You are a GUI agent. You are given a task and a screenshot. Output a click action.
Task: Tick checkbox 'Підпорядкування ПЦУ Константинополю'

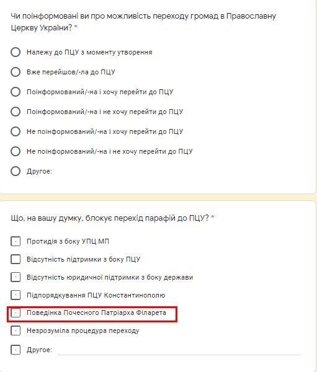(16, 295)
